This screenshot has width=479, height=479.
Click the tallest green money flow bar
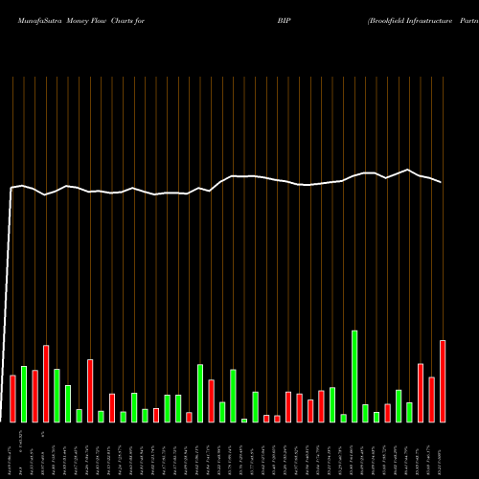(354, 376)
